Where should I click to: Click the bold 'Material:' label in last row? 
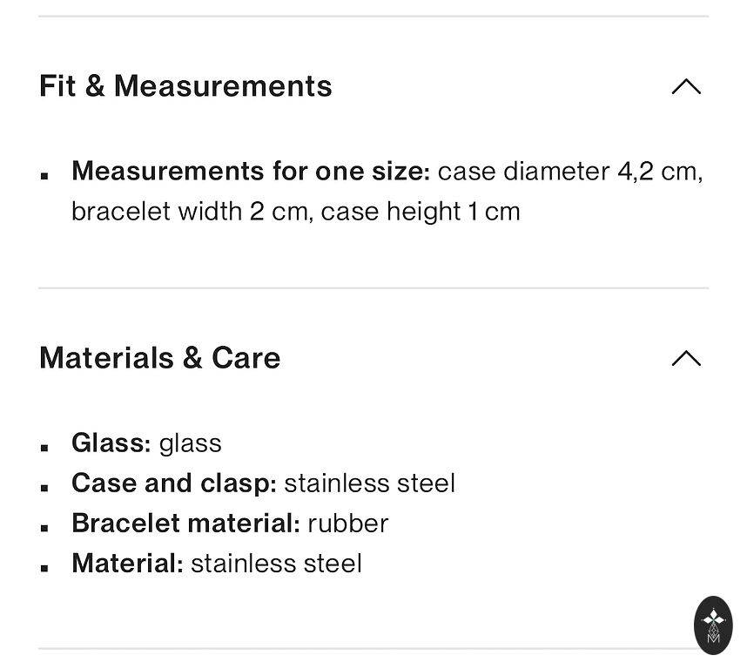click(x=127, y=564)
